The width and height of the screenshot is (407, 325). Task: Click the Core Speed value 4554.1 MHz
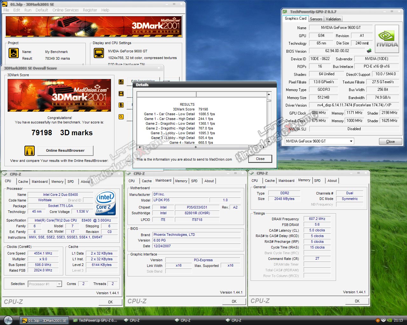(43, 253)
